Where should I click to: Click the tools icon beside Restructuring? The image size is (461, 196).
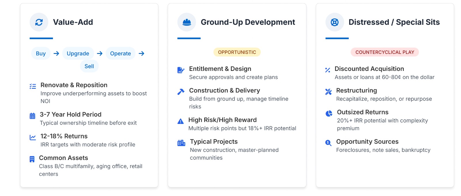point(328,92)
